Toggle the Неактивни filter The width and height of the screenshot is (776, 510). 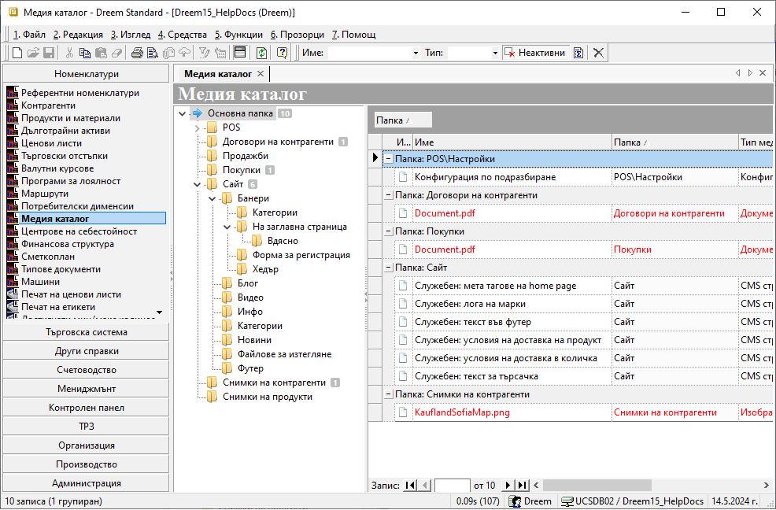[x=535, y=53]
